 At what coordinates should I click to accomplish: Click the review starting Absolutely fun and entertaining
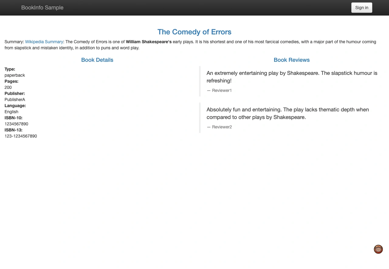tap(288, 113)
